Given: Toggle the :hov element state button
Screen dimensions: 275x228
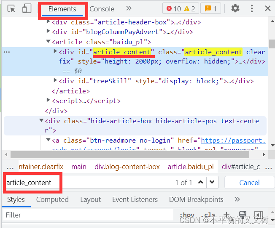Looking at the screenshot, I should pyautogui.click(x=187, y=215).
